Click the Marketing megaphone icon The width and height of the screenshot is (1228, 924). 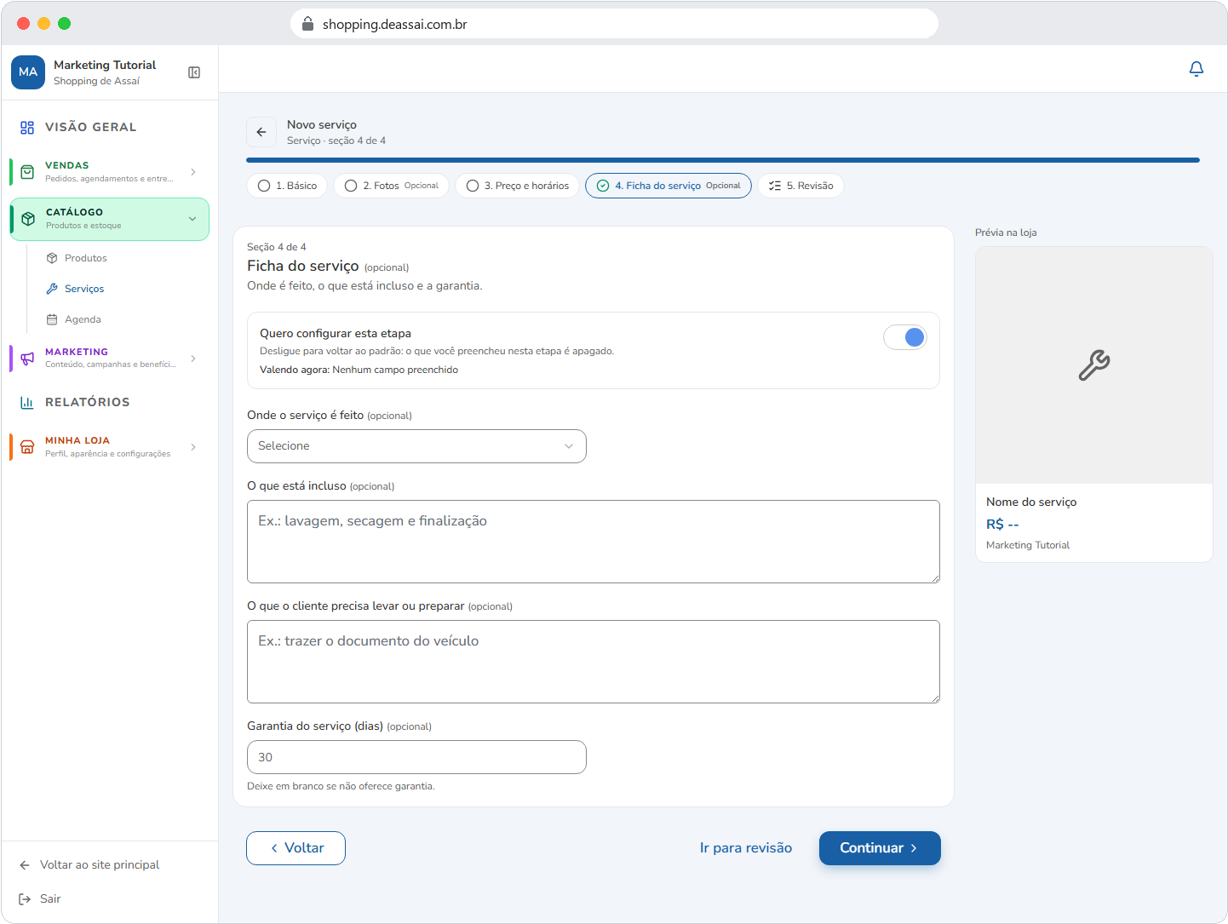coord(27,358)
